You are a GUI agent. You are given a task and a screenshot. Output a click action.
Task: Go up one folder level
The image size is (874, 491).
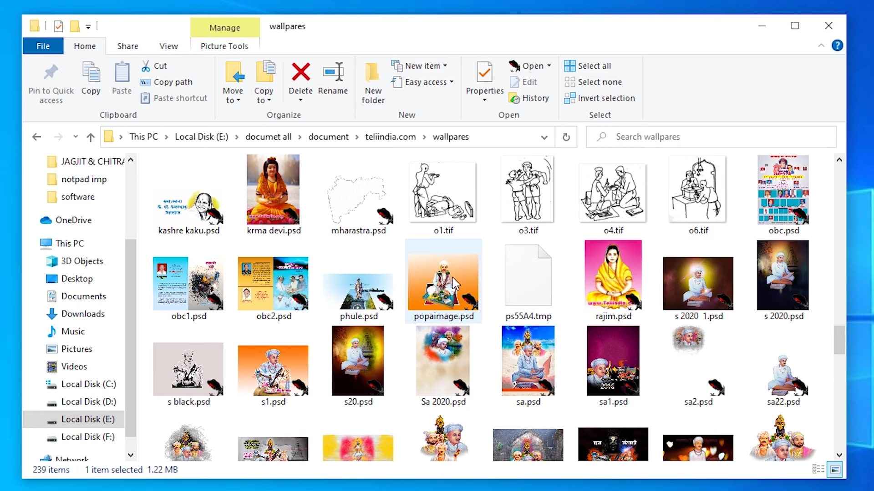(x=91, y=137)
